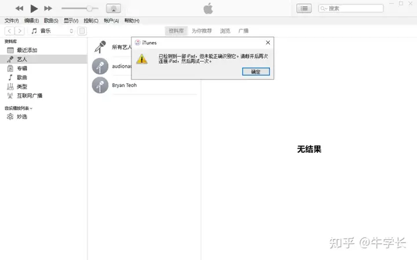
Task: Switch to the 浏览 tab
Action: coord(225,31)
